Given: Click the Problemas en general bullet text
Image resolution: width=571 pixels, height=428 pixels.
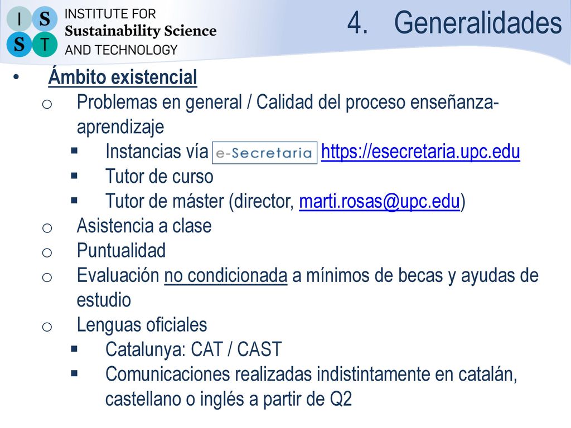Looking at the screenshot, I should (x=288, y=114).
